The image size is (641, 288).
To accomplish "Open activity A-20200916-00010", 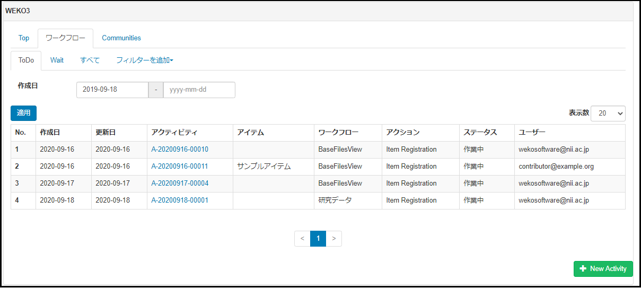I will point(180,150).
